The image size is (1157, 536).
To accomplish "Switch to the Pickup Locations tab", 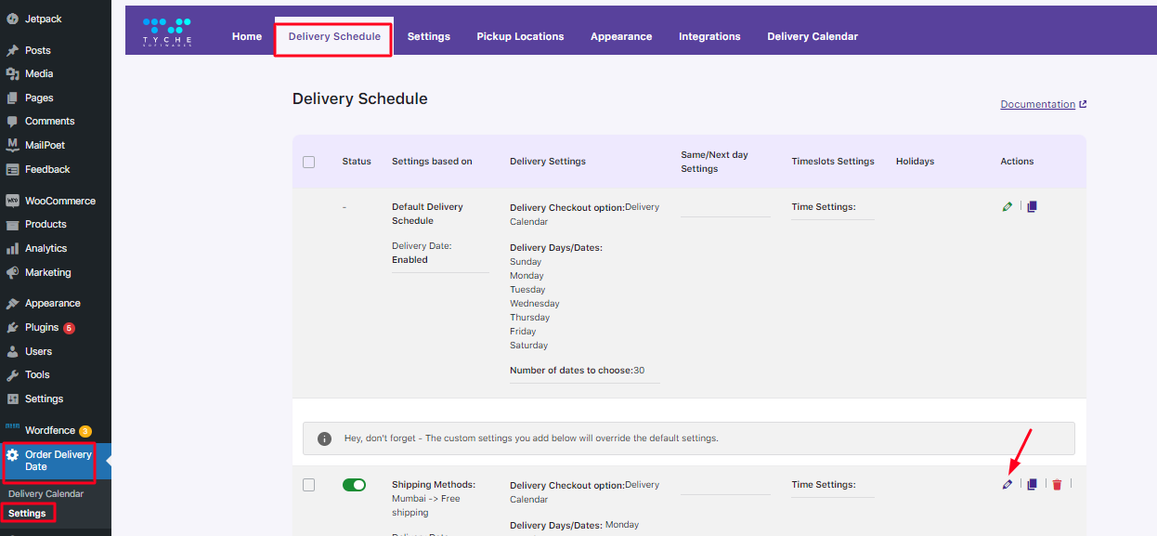I will [520, 37].
